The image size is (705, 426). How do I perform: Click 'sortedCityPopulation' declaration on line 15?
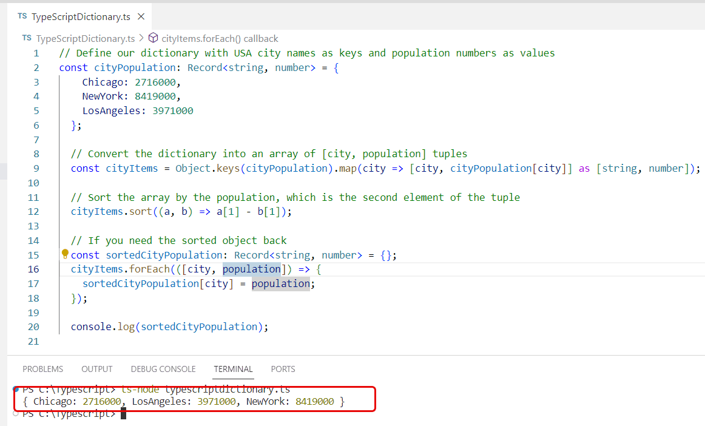pyautogui.click(x=164, y=255)
